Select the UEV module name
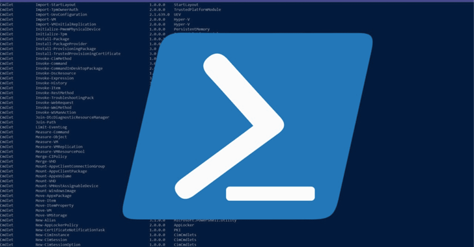 point(178,14)
